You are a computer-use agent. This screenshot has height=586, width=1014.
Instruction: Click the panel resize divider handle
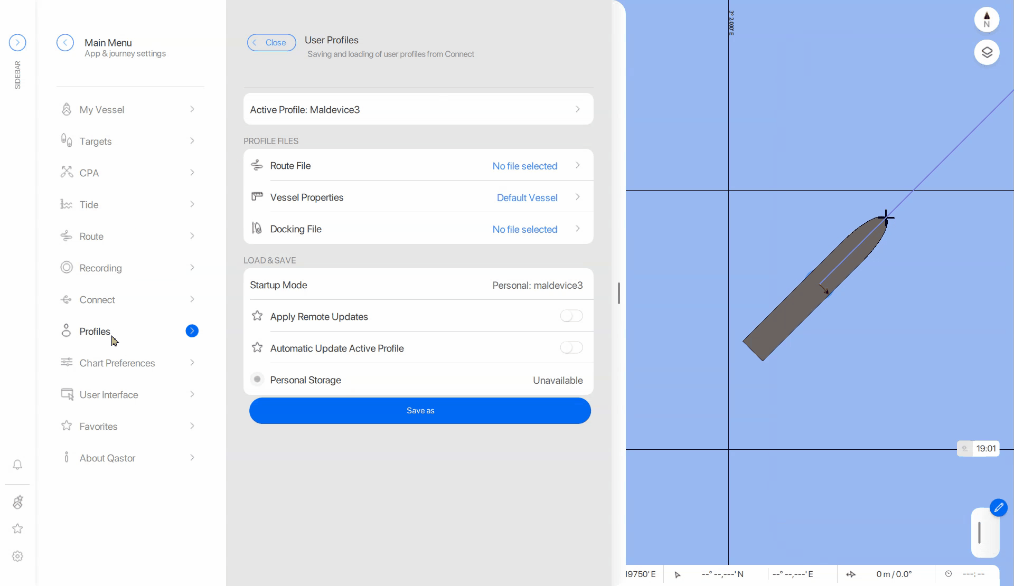click(x=618, y=294)
